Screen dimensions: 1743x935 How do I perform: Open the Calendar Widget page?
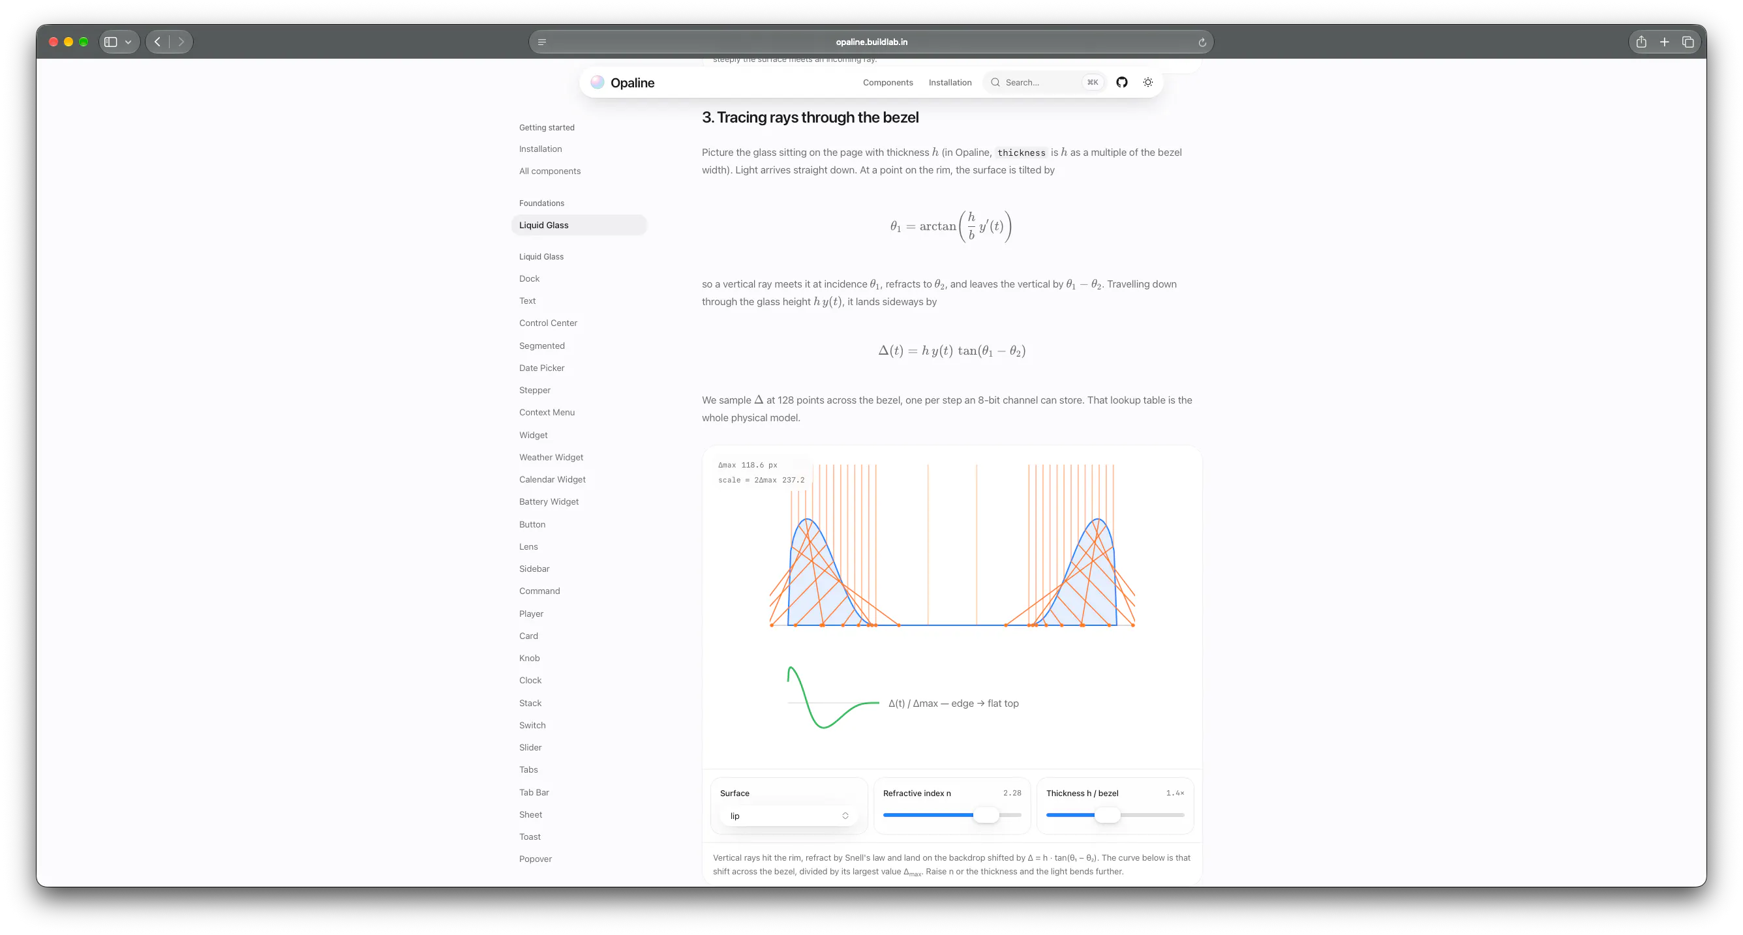(552, 480)
